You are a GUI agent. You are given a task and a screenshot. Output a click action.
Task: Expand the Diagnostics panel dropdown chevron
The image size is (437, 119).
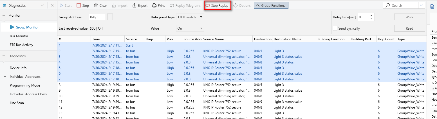(x=42, y=5)
